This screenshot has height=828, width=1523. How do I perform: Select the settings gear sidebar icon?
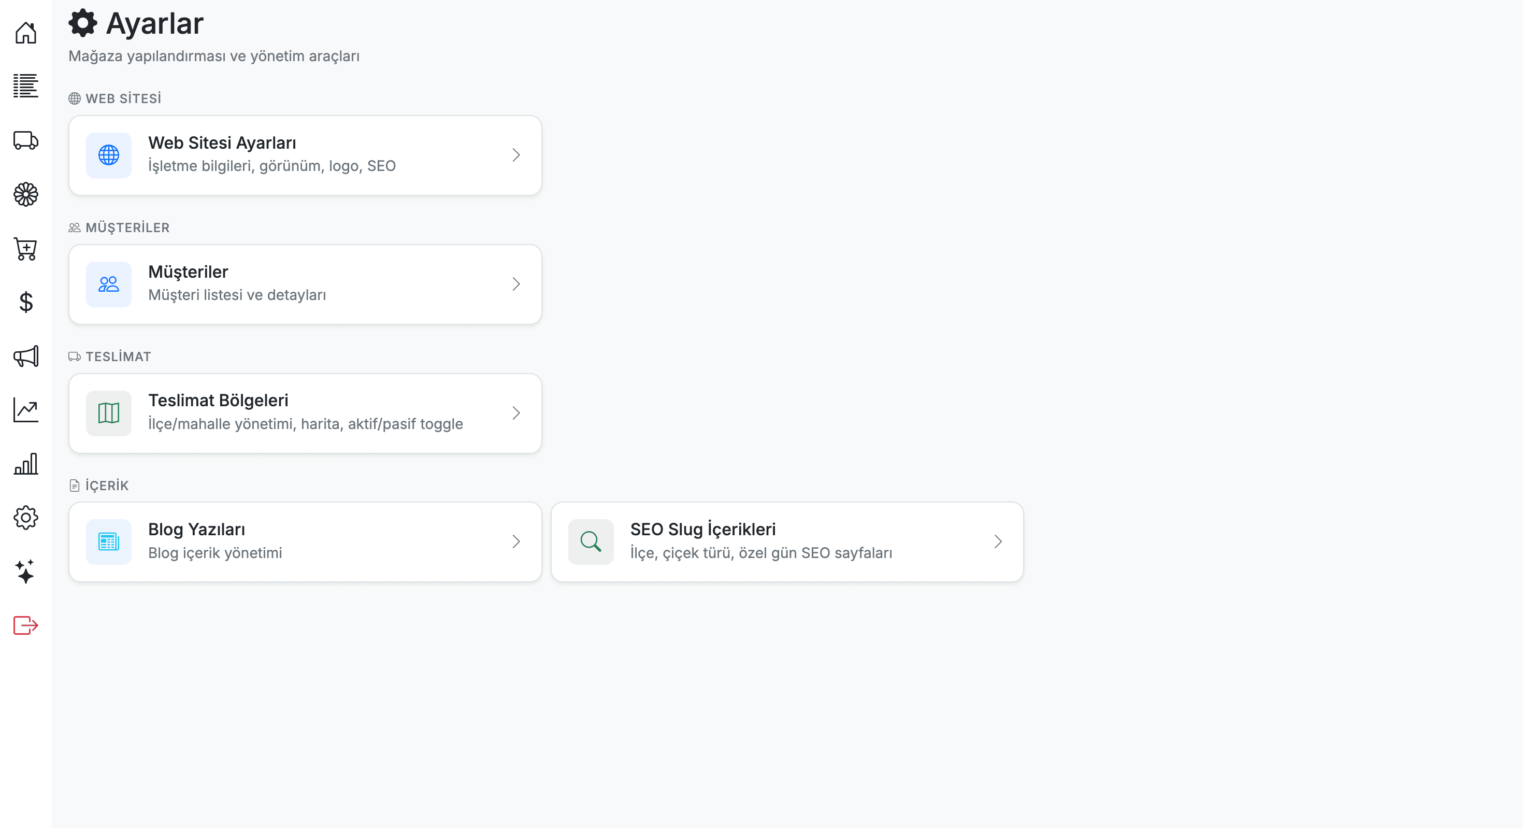[25, 518]
